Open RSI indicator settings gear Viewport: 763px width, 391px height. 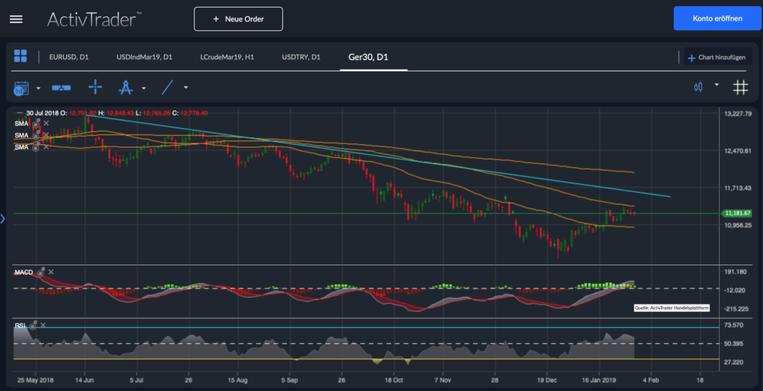tap(33, 325)
